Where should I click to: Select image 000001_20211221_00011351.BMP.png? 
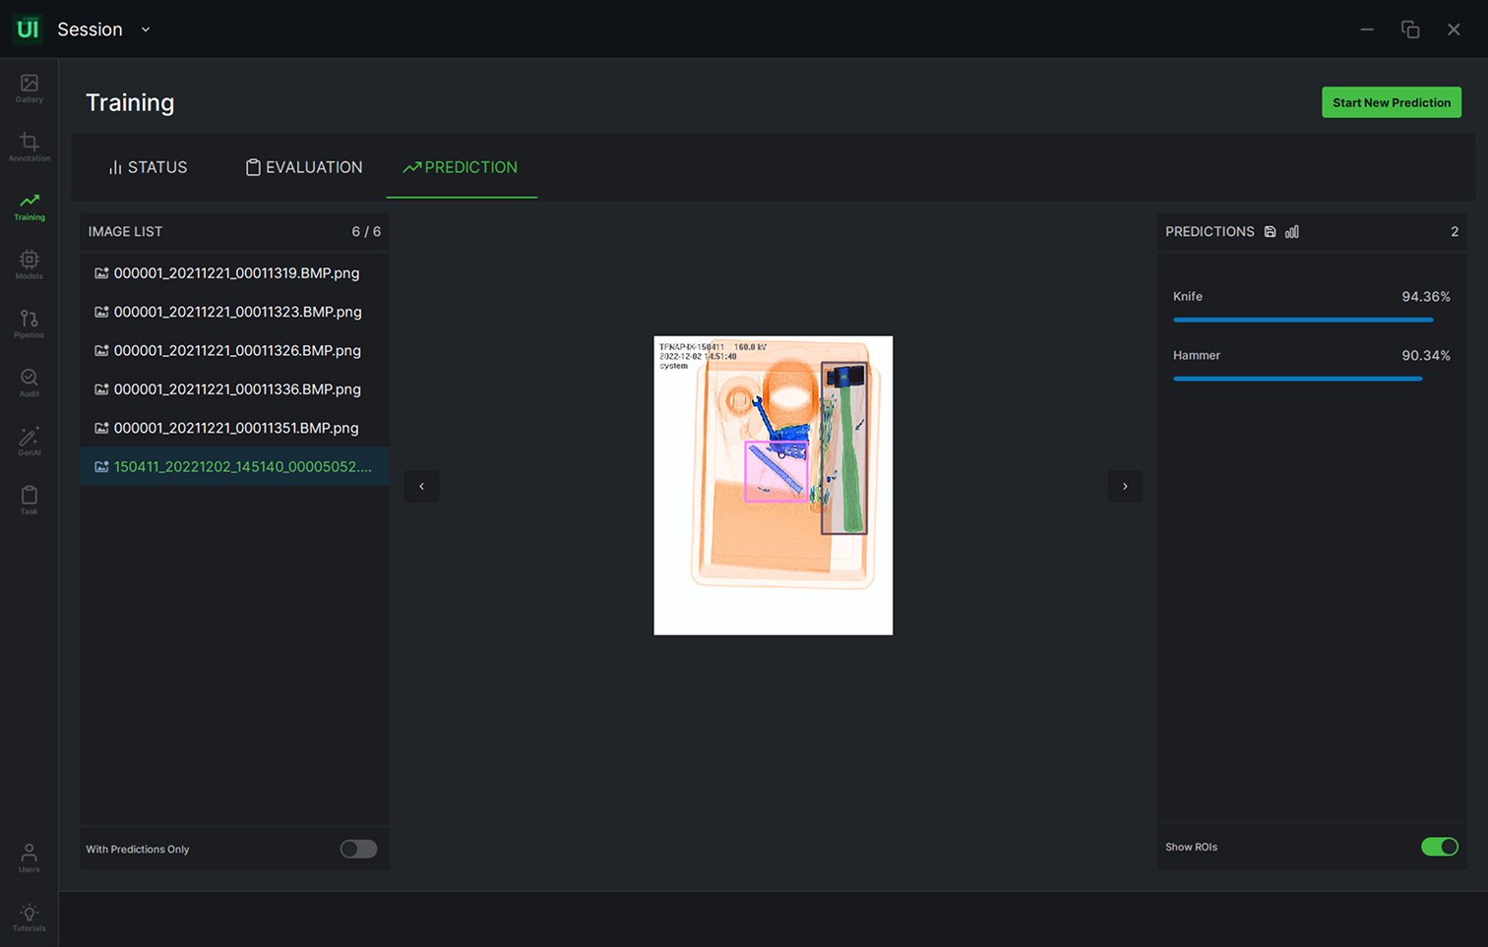234,428
